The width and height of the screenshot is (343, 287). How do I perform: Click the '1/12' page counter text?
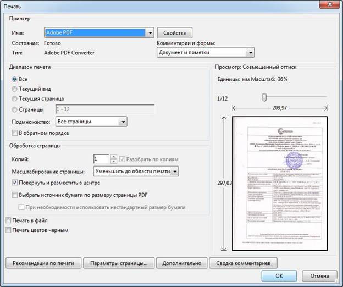click(222, 98)
